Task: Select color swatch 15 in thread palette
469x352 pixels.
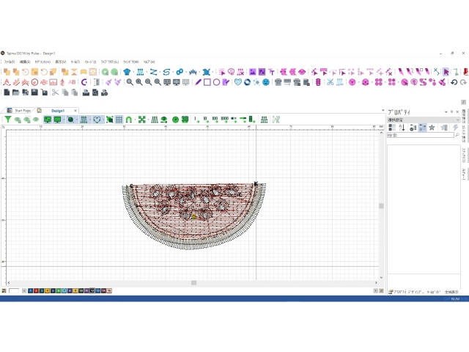Action: (109, 290)
